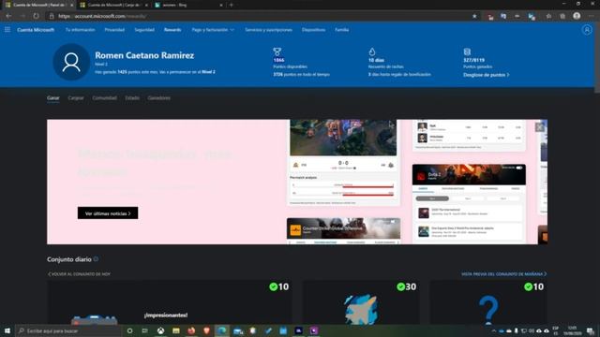Show hidden system tray icons
Image resolution: width=600 pixels, height=337 pixels.
point(494,330)
